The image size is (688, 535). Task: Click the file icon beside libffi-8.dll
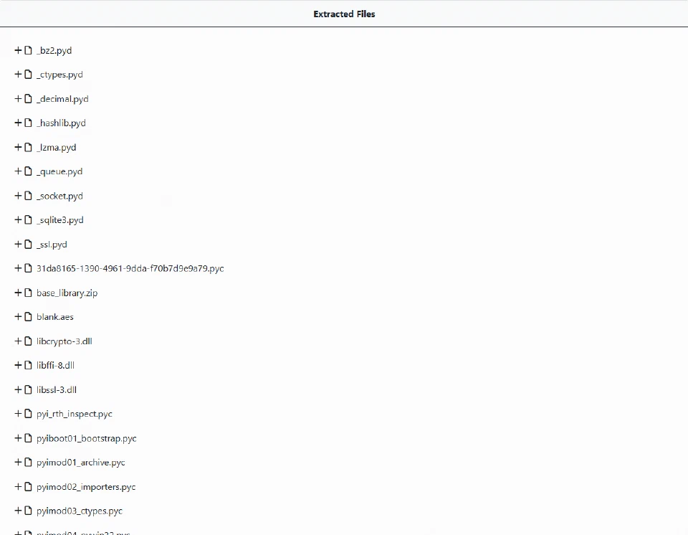(x=29, y=366)
